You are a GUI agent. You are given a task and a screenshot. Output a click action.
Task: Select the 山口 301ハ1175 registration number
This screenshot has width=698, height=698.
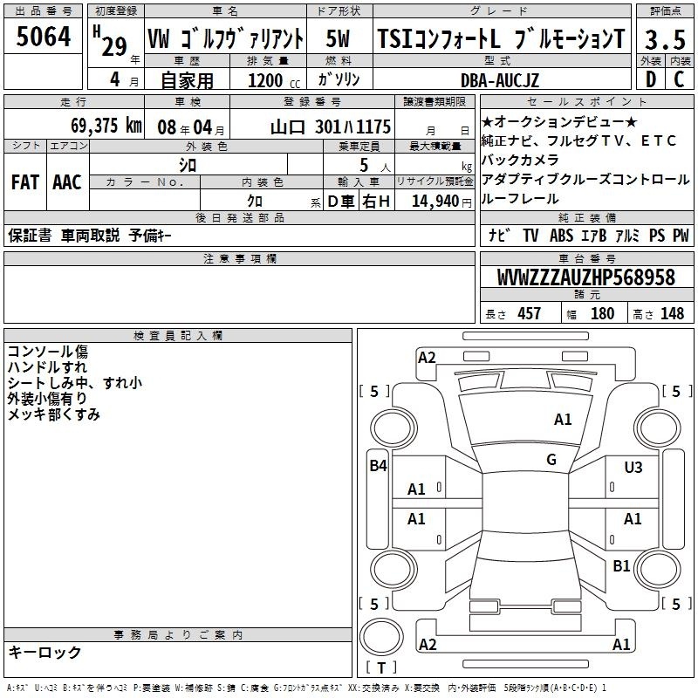[330, 127]
